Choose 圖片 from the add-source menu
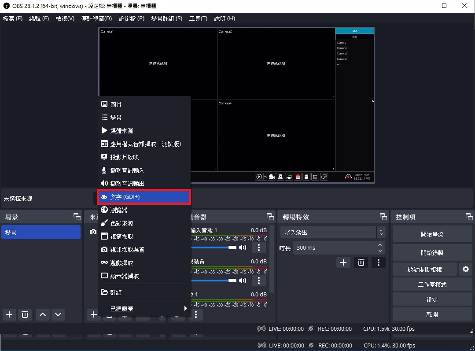 tap(144, 104)
